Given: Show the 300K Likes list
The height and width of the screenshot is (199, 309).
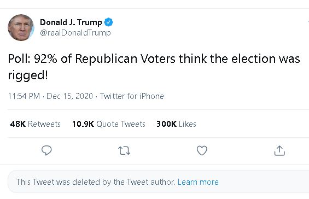Looking at the screenshot, I should click(x=176, y=124).
